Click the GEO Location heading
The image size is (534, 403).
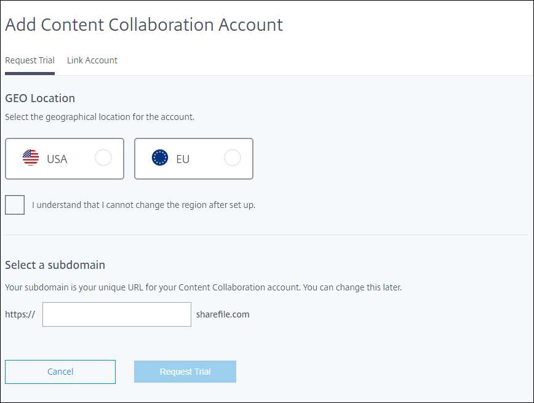[40, 98]
